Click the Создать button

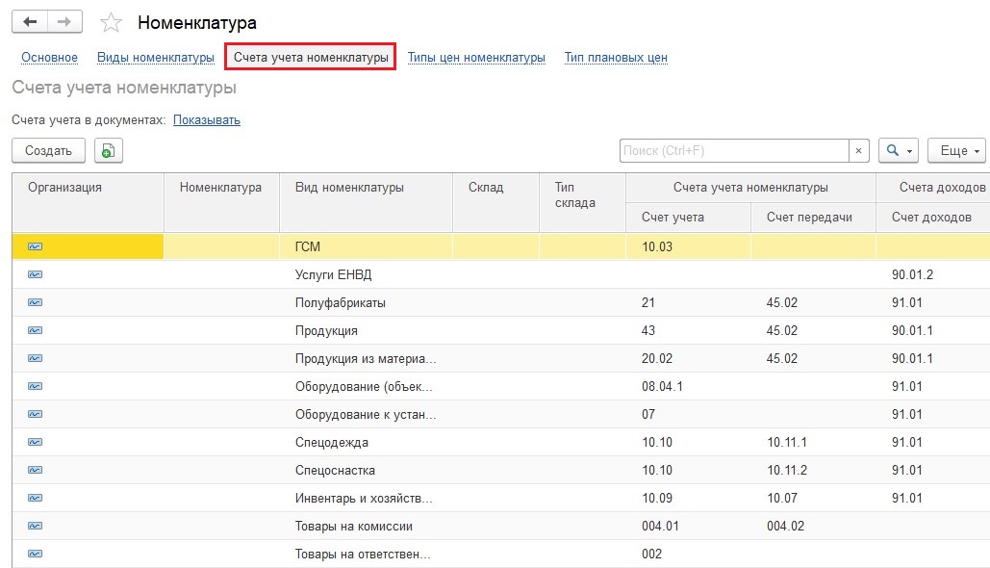coord(49,151)
